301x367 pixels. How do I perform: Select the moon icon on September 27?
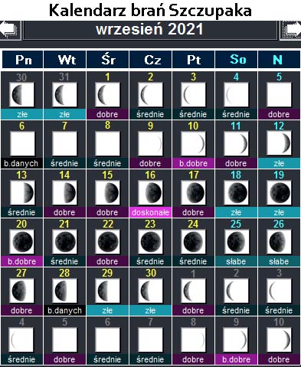tap(21, 290)
